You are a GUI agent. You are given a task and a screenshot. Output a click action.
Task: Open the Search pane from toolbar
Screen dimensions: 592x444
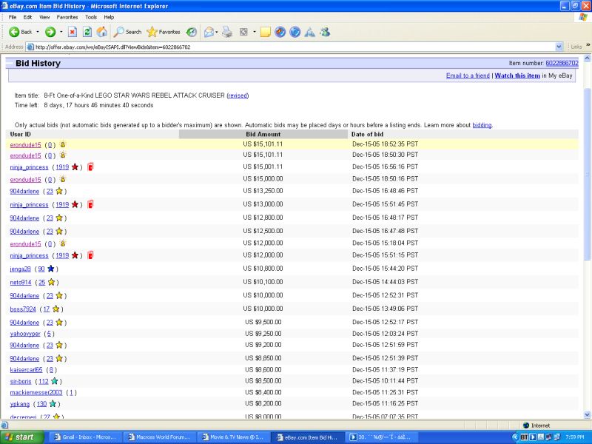(127, 32)
